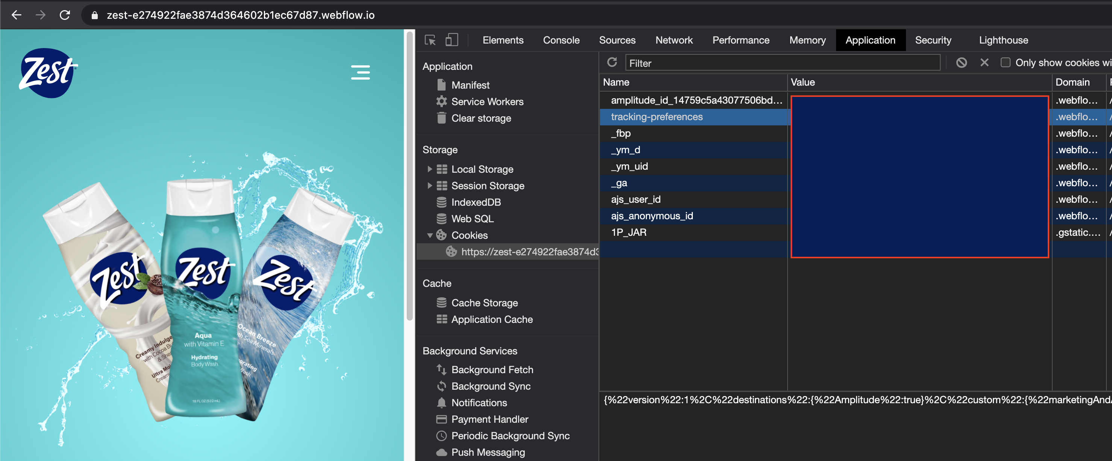Open the Zest hamburger menu icon
Screen dimensions: 1112x461
coord(360,72)
